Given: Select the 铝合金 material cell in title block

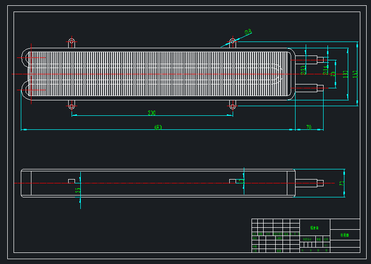Looking at the screenshot, I should coord(315,228).
